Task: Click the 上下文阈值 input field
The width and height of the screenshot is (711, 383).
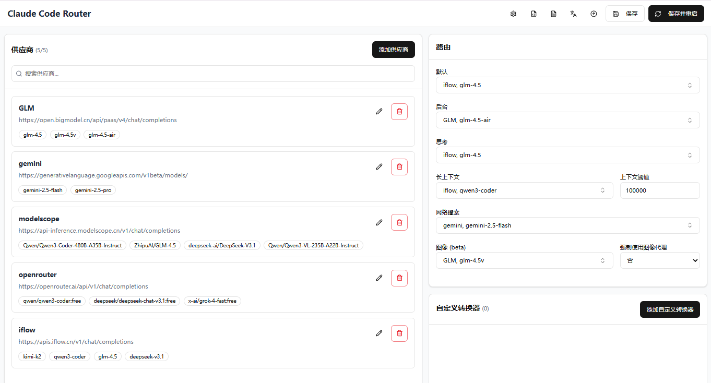Action: (x=660, y=190)
